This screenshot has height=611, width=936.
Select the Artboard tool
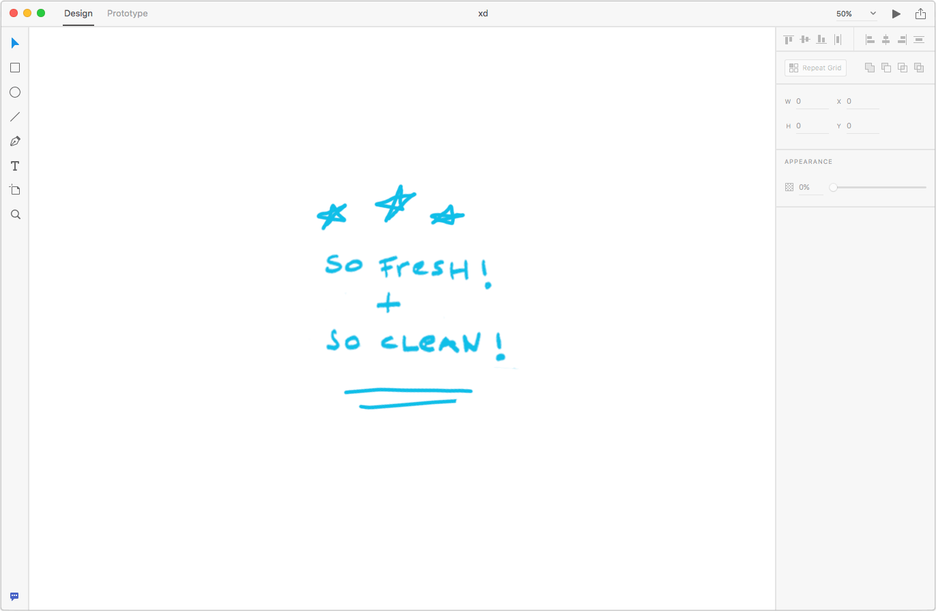click(15, 190)
